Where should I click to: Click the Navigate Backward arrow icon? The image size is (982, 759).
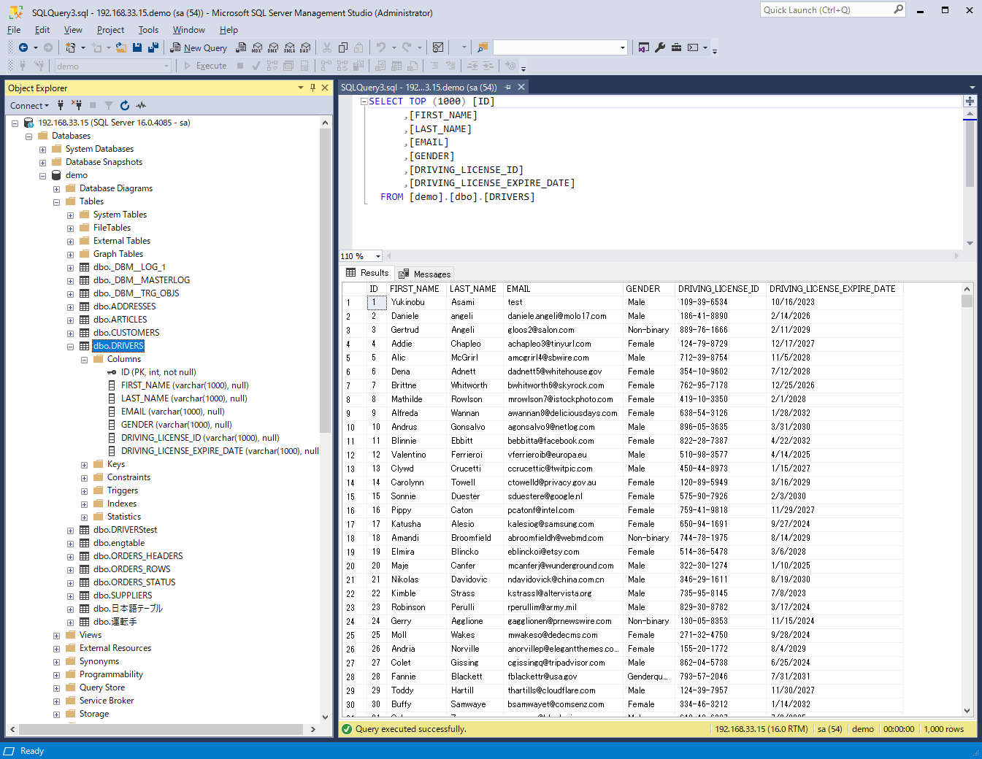tap(23, 47)
